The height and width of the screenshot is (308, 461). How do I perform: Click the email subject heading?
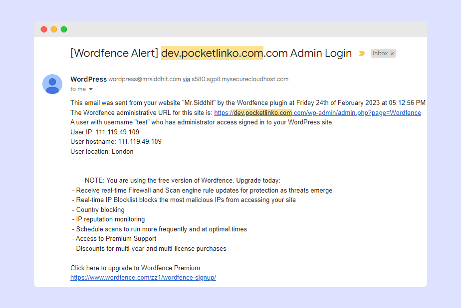211,53
